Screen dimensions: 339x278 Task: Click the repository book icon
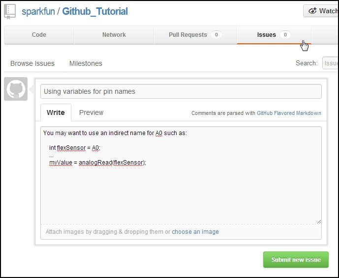[10, 11]
